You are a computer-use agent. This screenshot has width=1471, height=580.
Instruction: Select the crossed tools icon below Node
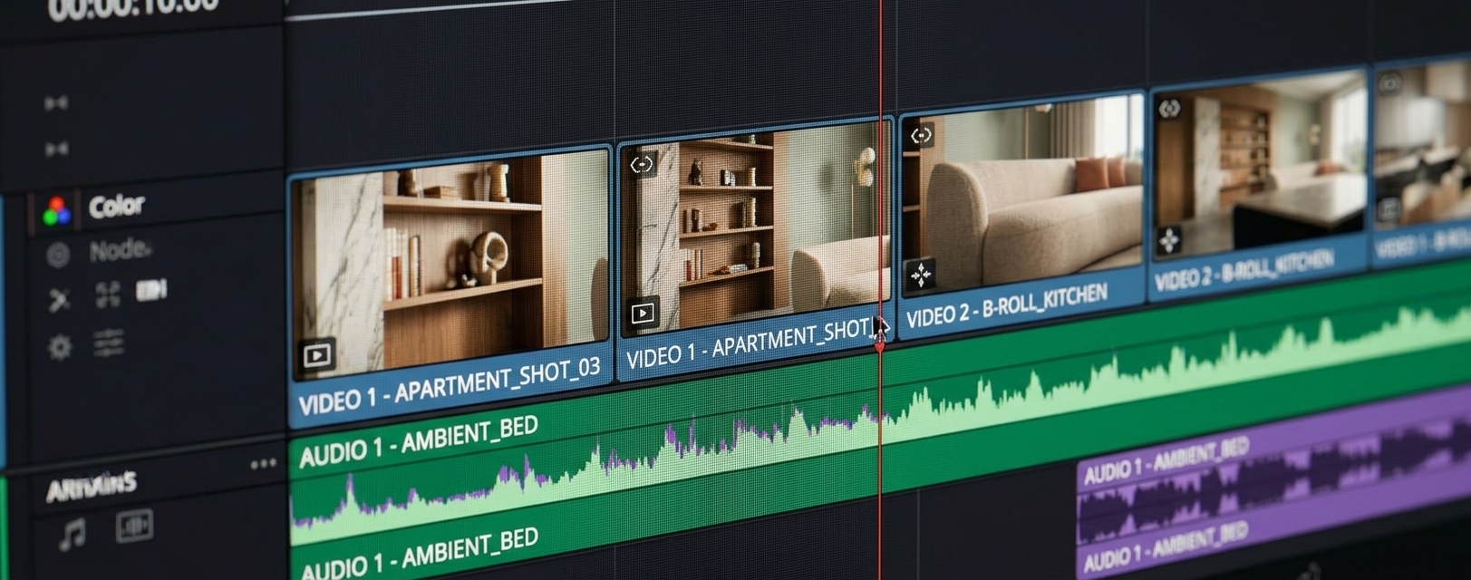pos(59,299)
